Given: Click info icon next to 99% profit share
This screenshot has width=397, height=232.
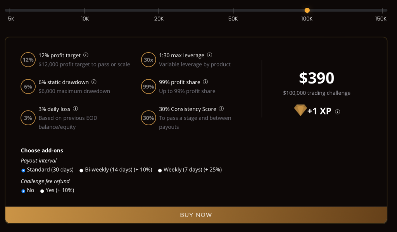Looking at the screenshot, I should point(205,82).
